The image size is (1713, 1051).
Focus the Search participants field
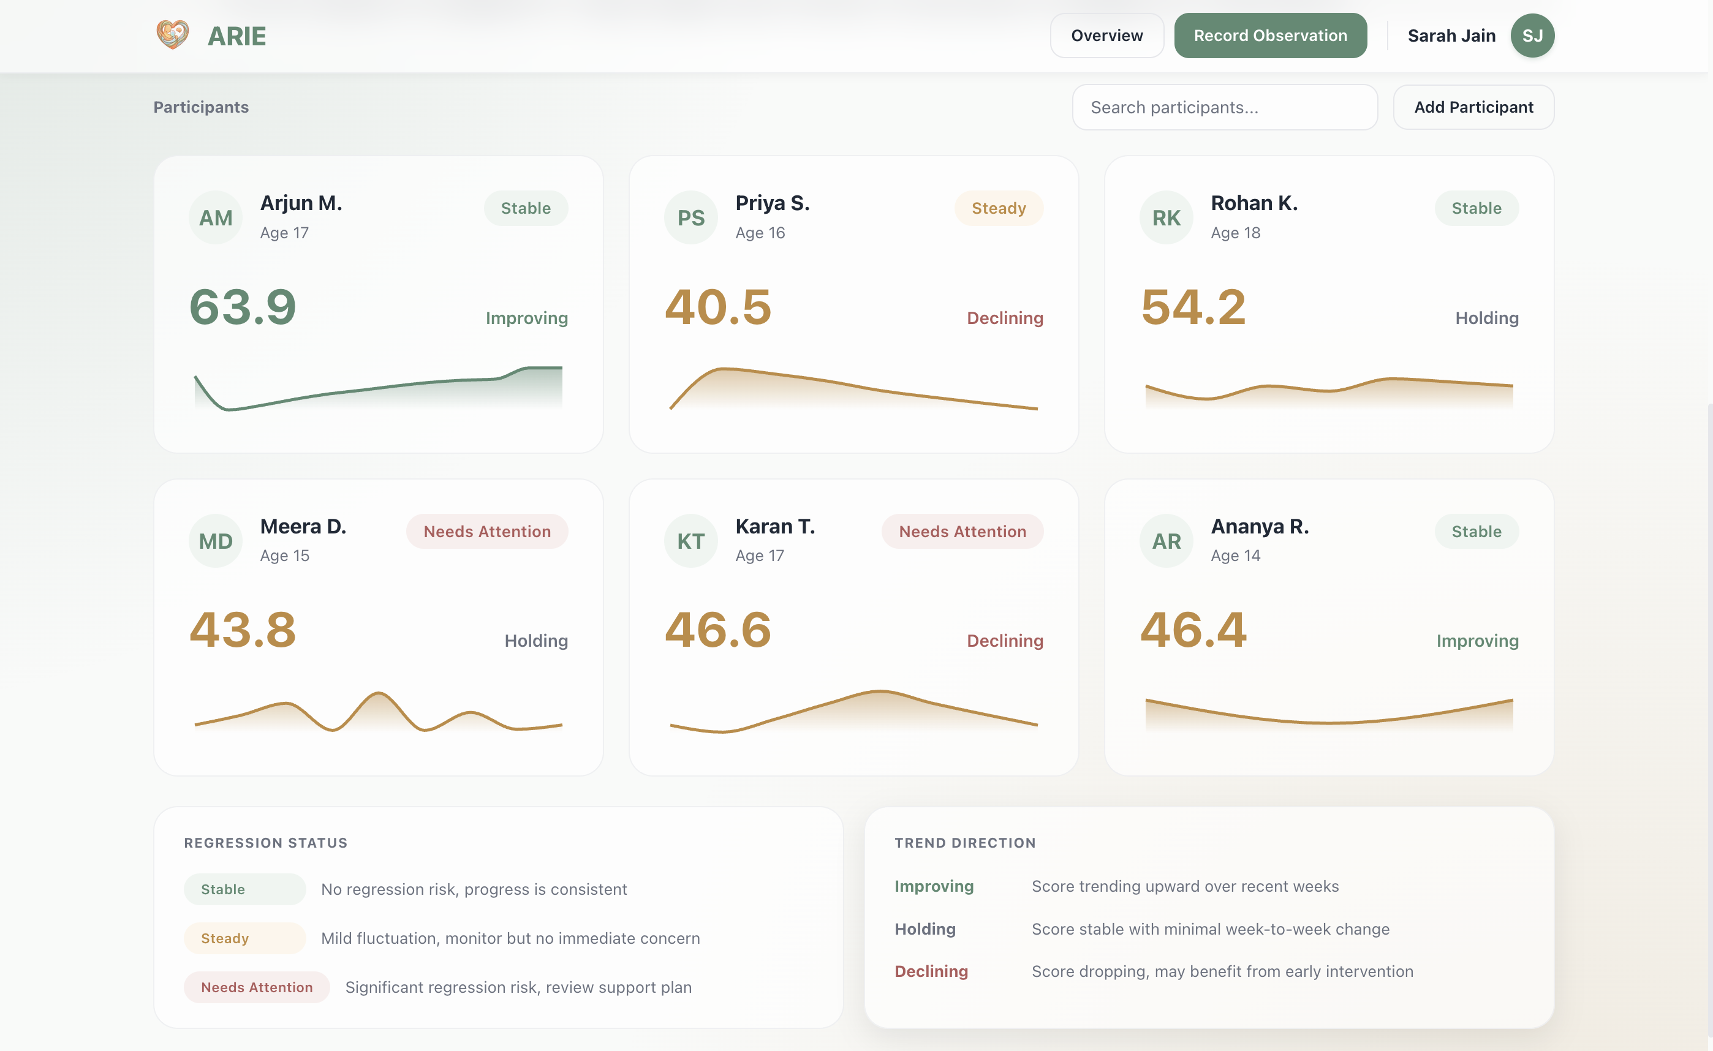tap(1224, 107)
